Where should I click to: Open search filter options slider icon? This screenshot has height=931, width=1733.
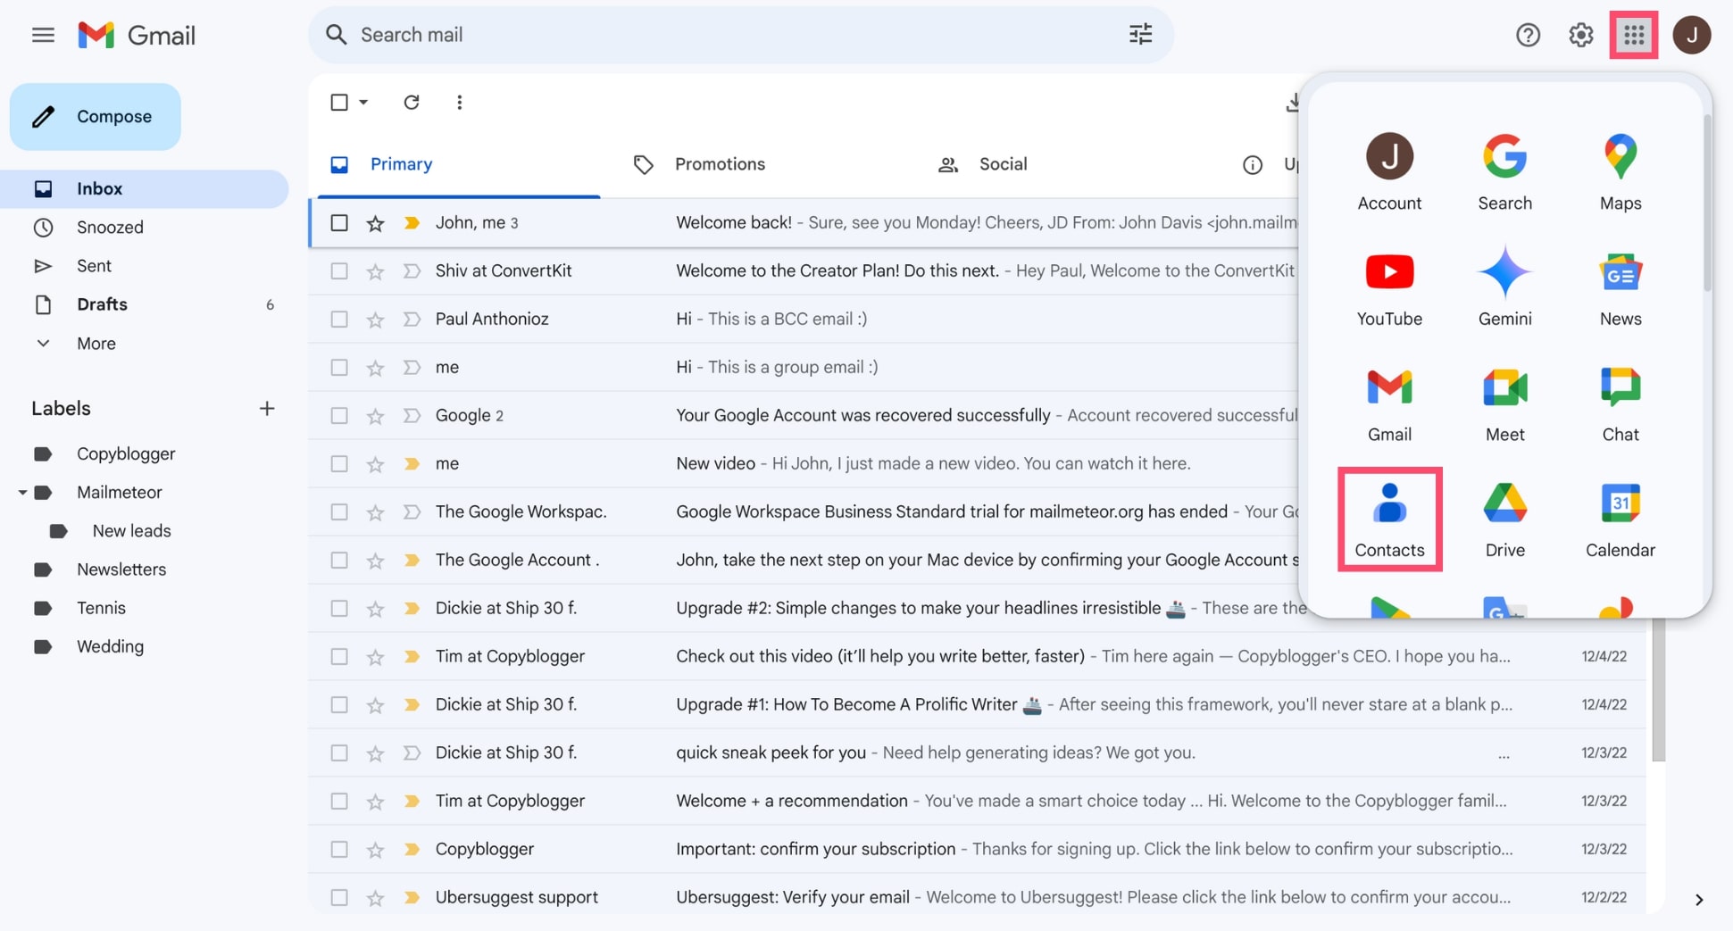(x=1139, y=34)
